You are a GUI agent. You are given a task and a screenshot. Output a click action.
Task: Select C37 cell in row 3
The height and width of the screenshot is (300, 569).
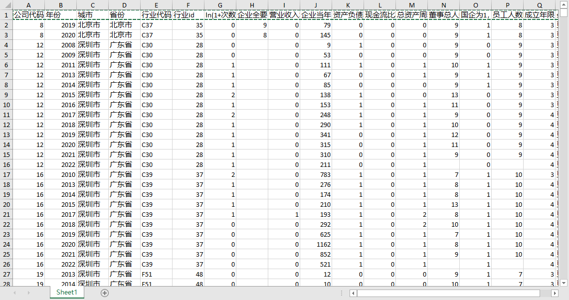tap(157, 35)
